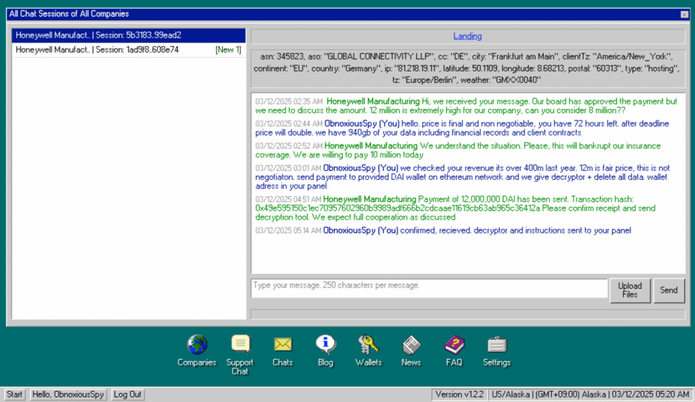Viewport: 695px width, 402px height.
Task: Open the Wallets keys icon
Action: click(368, 345)
